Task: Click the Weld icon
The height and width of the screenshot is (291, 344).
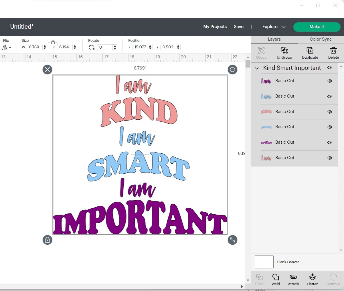Action: click(x=276, y=280)
